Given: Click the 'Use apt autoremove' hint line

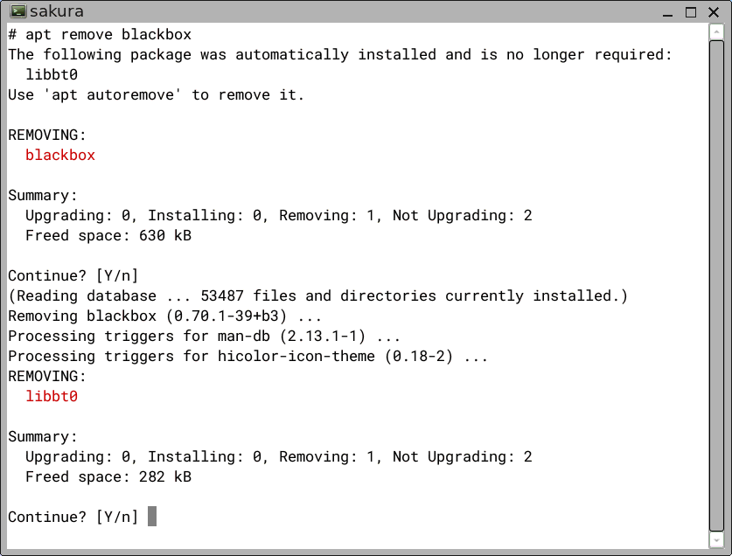Looking at the screenshot, I should click(x=157, y=94).
